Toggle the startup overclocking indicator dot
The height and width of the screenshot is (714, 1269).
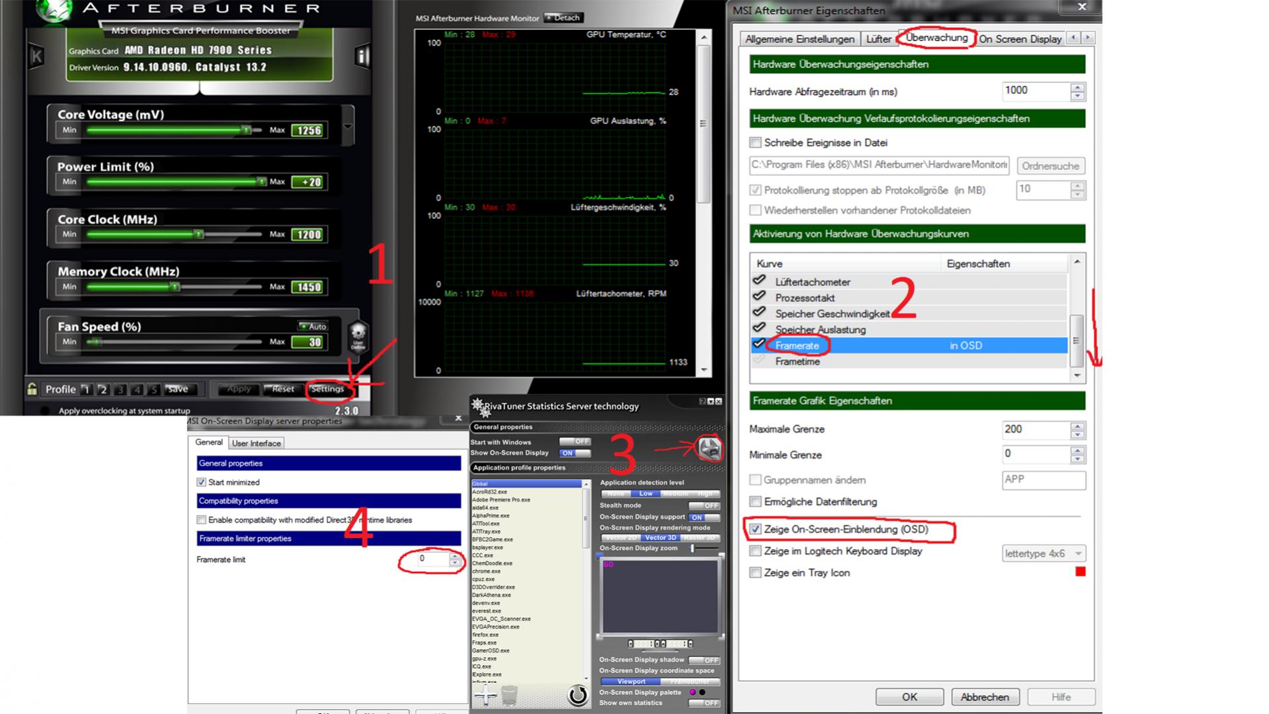tap(44, 410)
